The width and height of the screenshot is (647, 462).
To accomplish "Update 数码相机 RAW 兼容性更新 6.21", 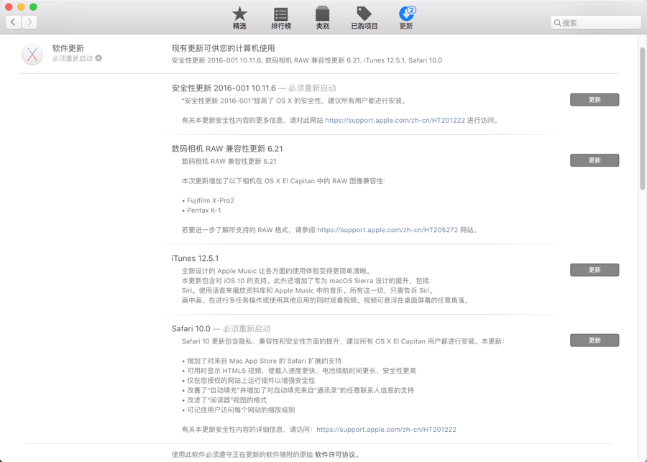I will pyautogui.click(x=595, y=160).
